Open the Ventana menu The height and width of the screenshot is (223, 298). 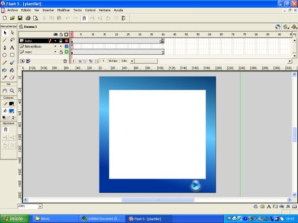click(104, 10)
